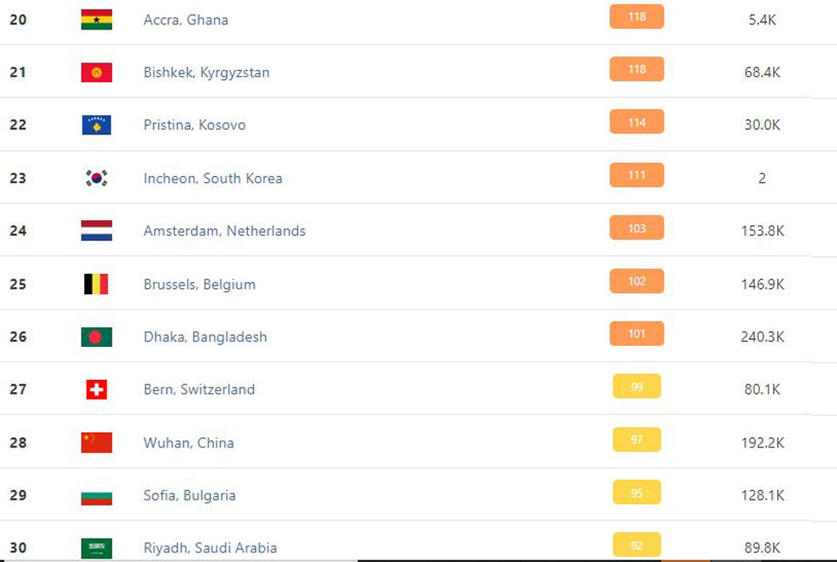Click the Belgium flag icon
The height and width of the screenshot is (562, 837).
pos(97,284)
